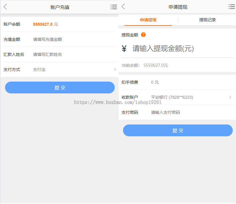Click the 扣手续费 label
Screen dimensions: 236x204
(x=130, y=82)
